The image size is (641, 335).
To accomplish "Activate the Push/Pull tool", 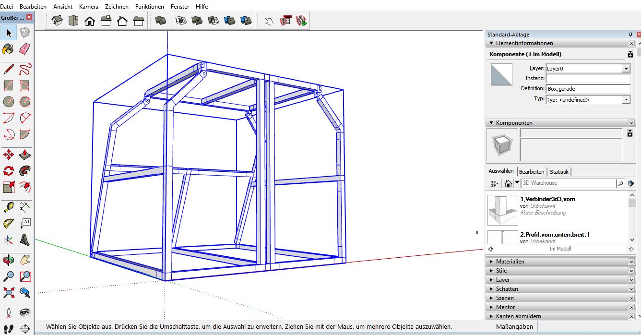I will (x=25, y=155).
